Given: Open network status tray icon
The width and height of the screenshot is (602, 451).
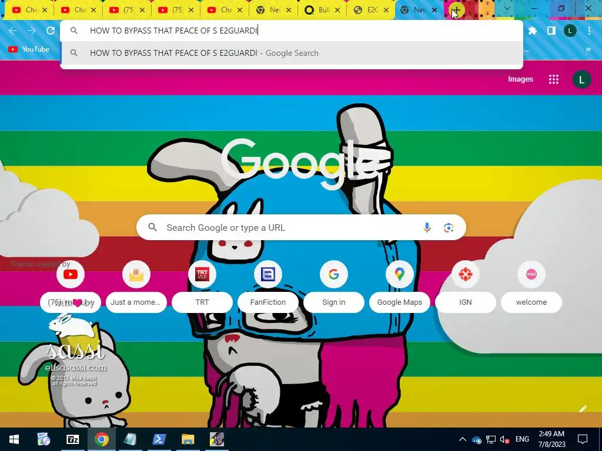Looking at the screenshot, I should [491, 439].
